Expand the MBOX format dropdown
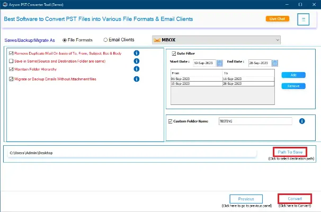 216,40
